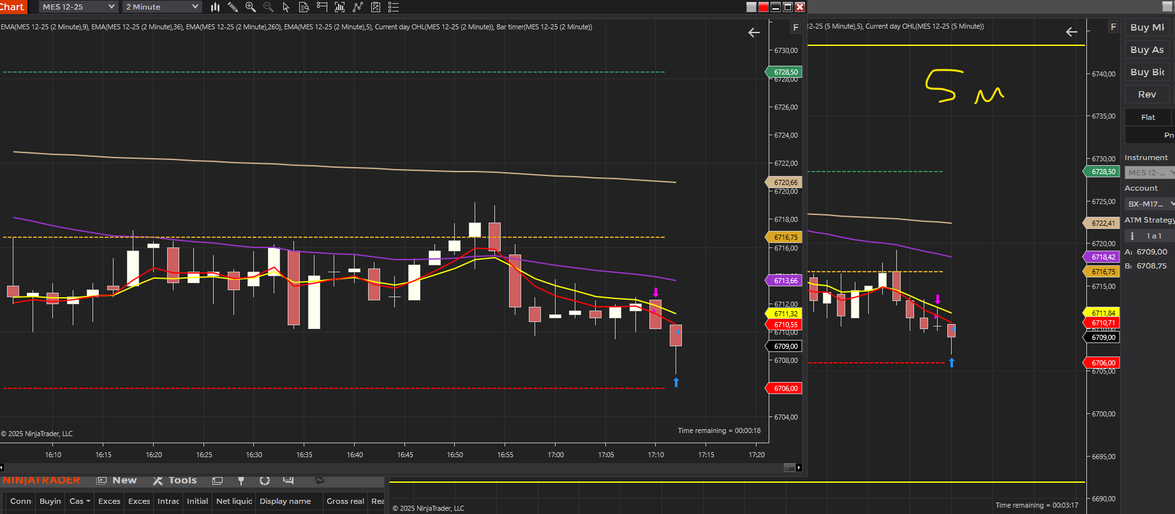Click the tan 6722,41 marker on 5 Minute chart

pyautogui.click(x=1102, y=223)
